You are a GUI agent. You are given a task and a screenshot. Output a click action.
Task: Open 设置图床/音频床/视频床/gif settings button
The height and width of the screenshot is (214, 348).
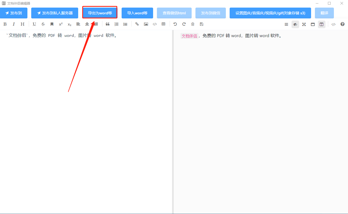tap(270, 13)
